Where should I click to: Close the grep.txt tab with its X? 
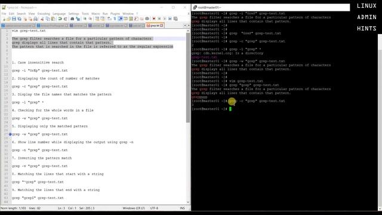pyautogui.click(x=161, y=25)
